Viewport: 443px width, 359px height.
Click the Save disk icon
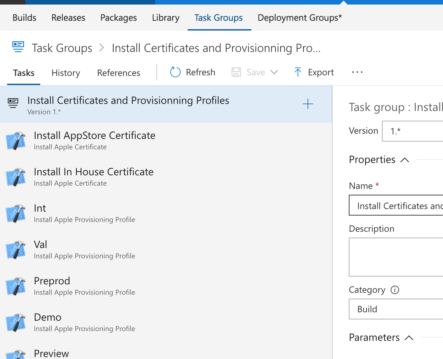[x=236, y=72]
